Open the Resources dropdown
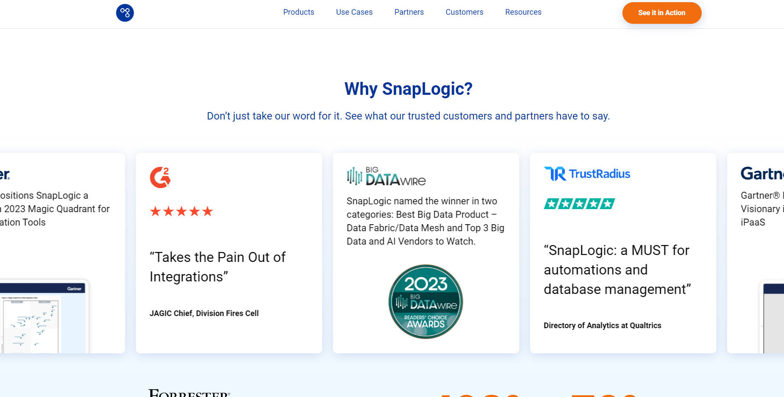 pos(523,12)
